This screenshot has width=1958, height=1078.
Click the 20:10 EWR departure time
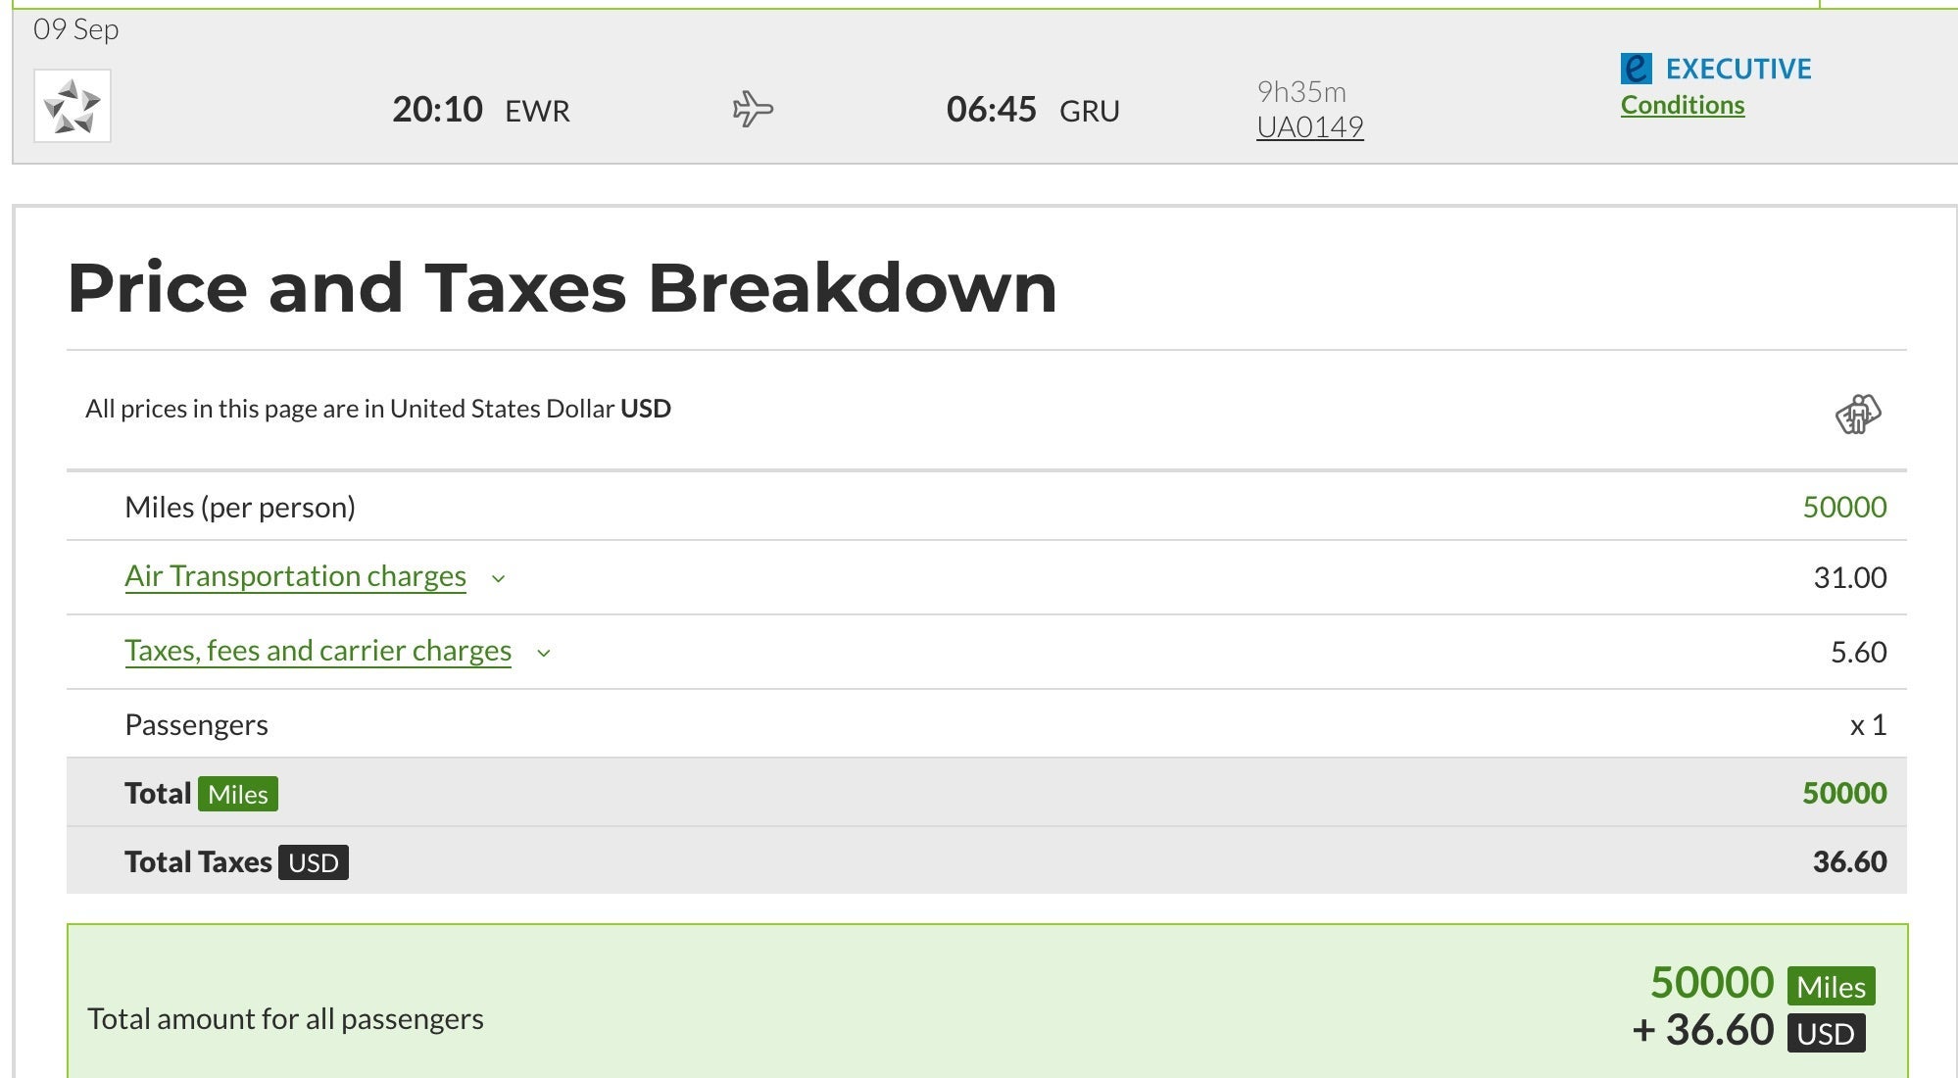480,110
